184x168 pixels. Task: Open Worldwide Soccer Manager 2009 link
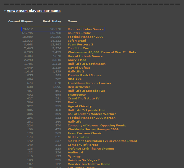(x=93, y=129)
